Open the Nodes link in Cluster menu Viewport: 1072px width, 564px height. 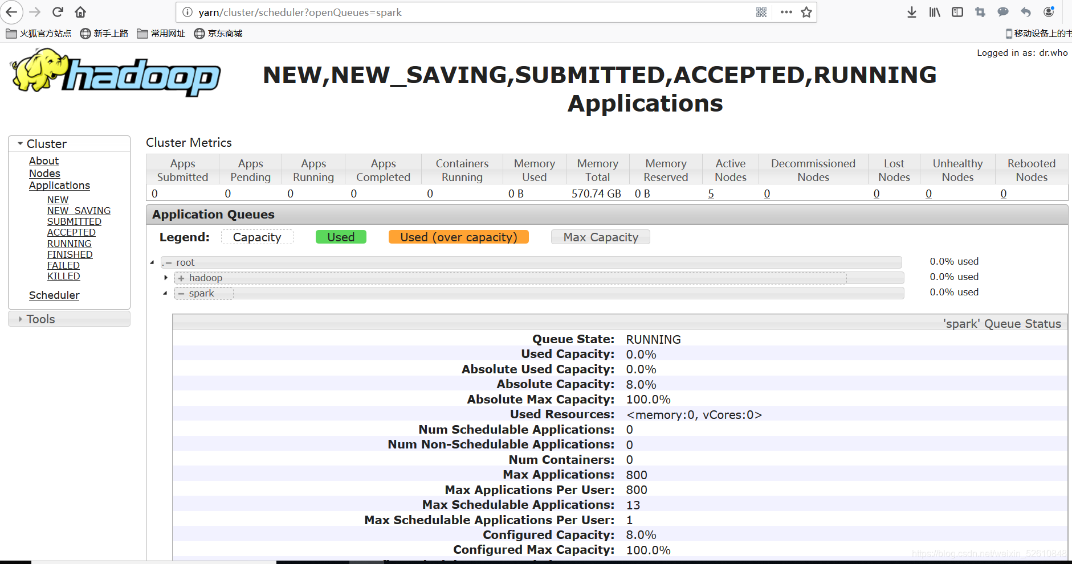tap(44, 174)
